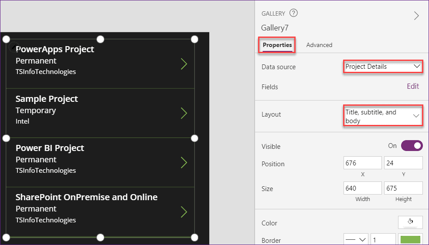Click Permanent subtitle under PowerApps Project
The height and width of the screenshot is (245, 429).
click(x=36, y=60)
